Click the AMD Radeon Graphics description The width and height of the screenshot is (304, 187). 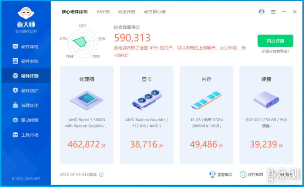[x=147, y=123]
